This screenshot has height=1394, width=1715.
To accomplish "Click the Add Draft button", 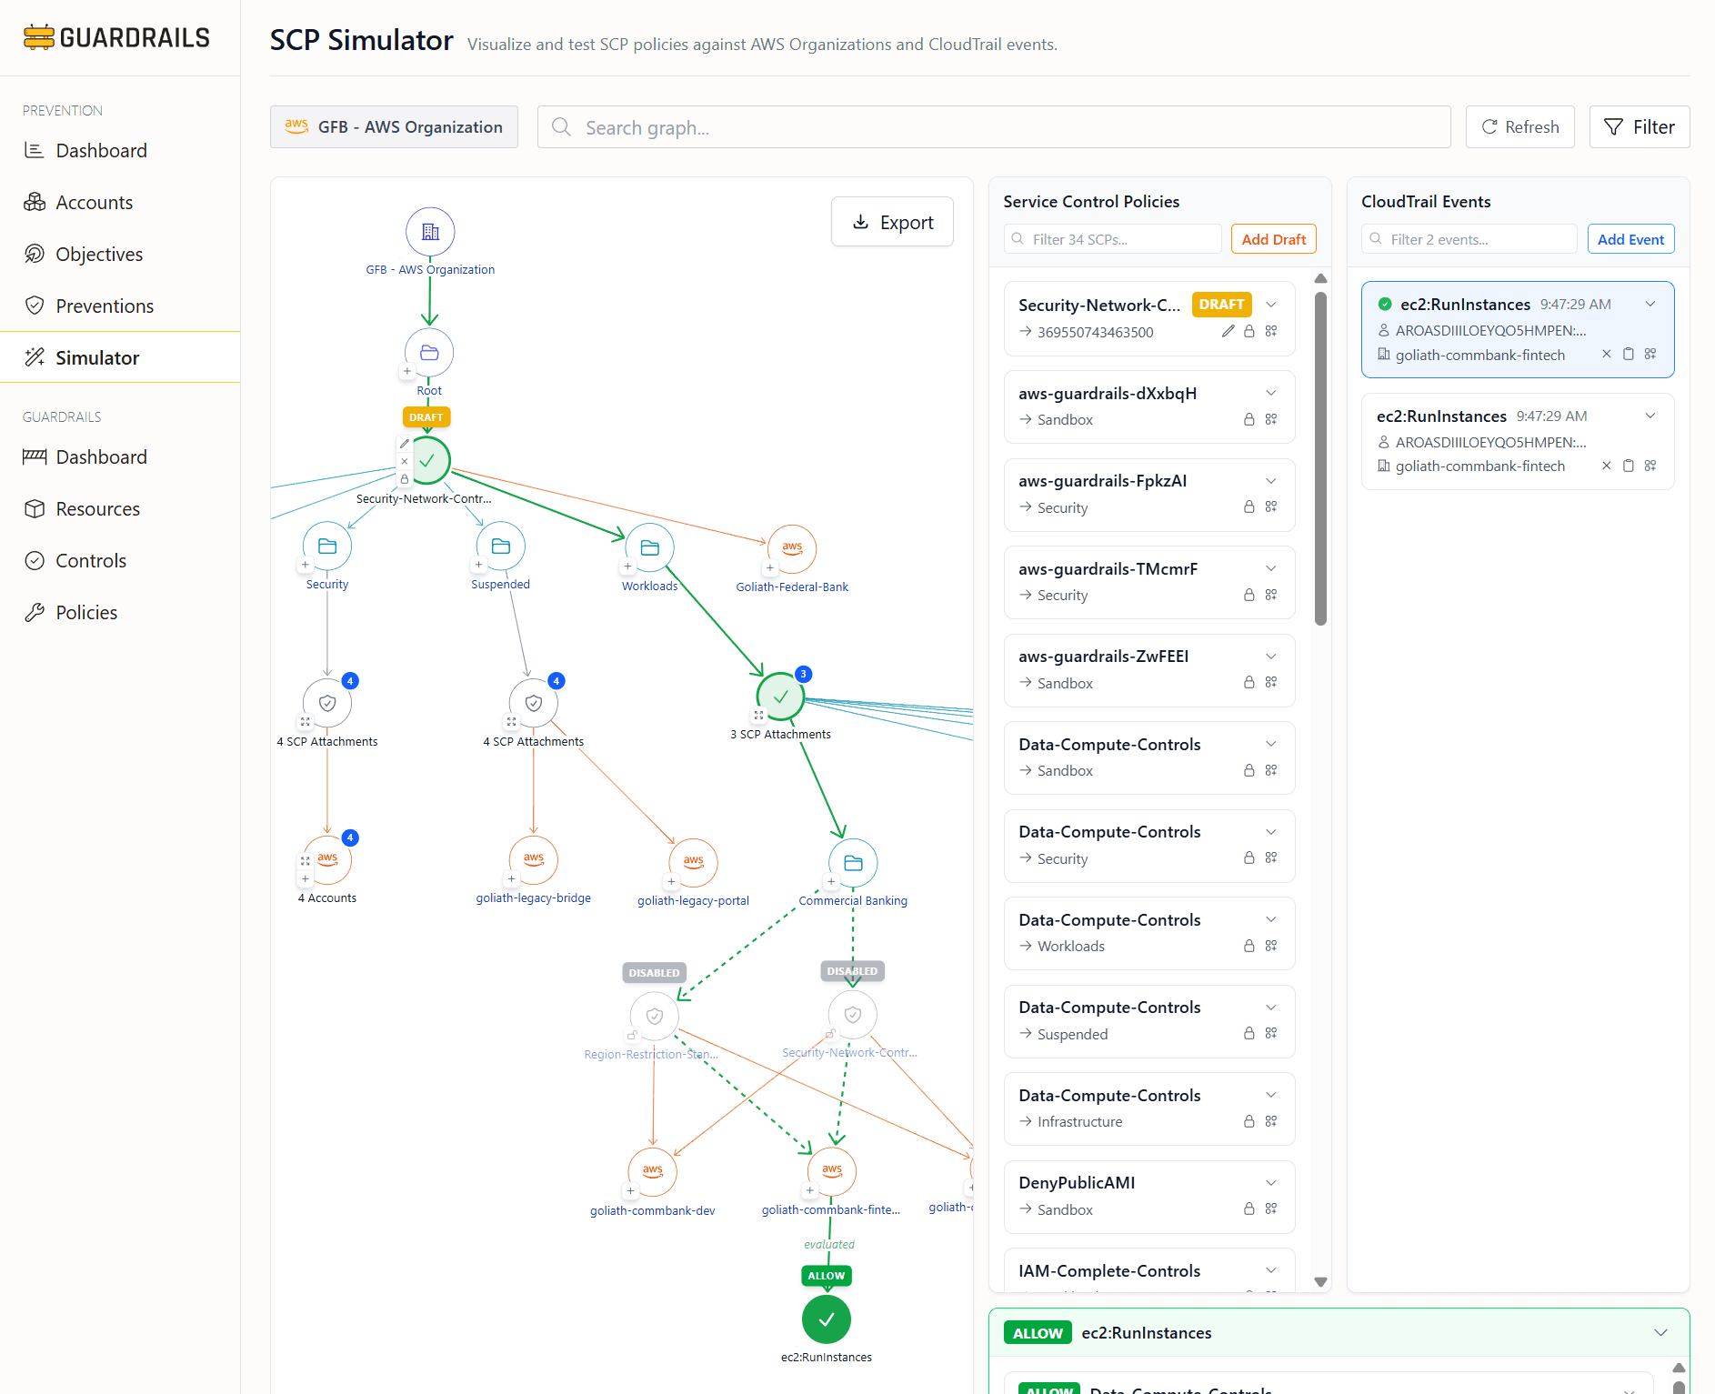I will coord(1273,238).
